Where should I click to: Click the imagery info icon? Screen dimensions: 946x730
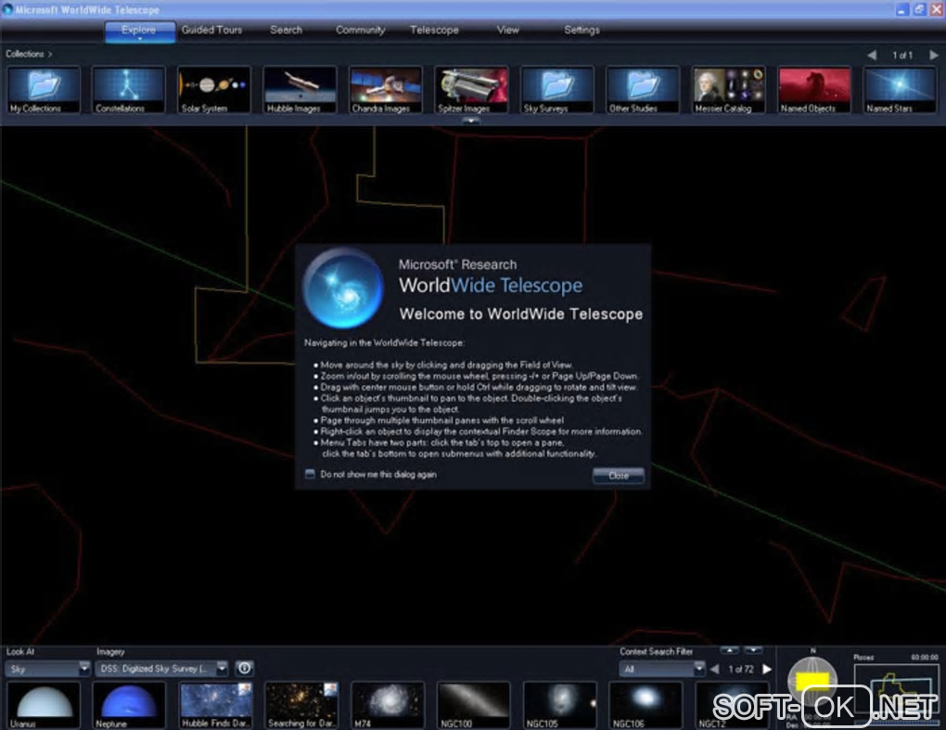[x=244, y=668]
